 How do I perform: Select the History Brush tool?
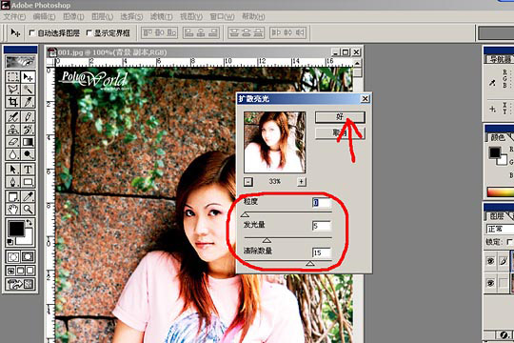(28, 129)
